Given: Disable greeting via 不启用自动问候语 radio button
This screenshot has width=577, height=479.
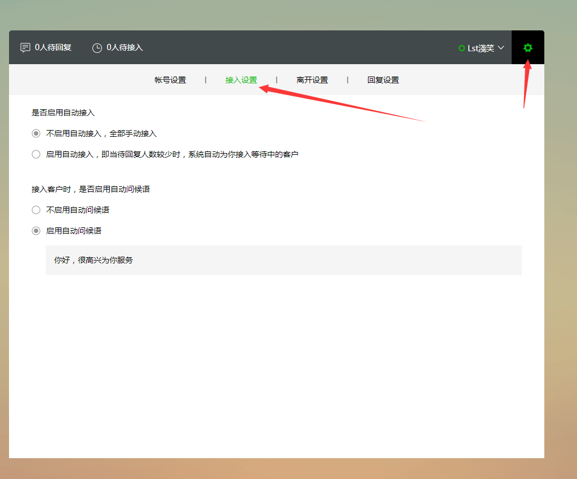Looking at the screenshot, I should tap(36, 210).
